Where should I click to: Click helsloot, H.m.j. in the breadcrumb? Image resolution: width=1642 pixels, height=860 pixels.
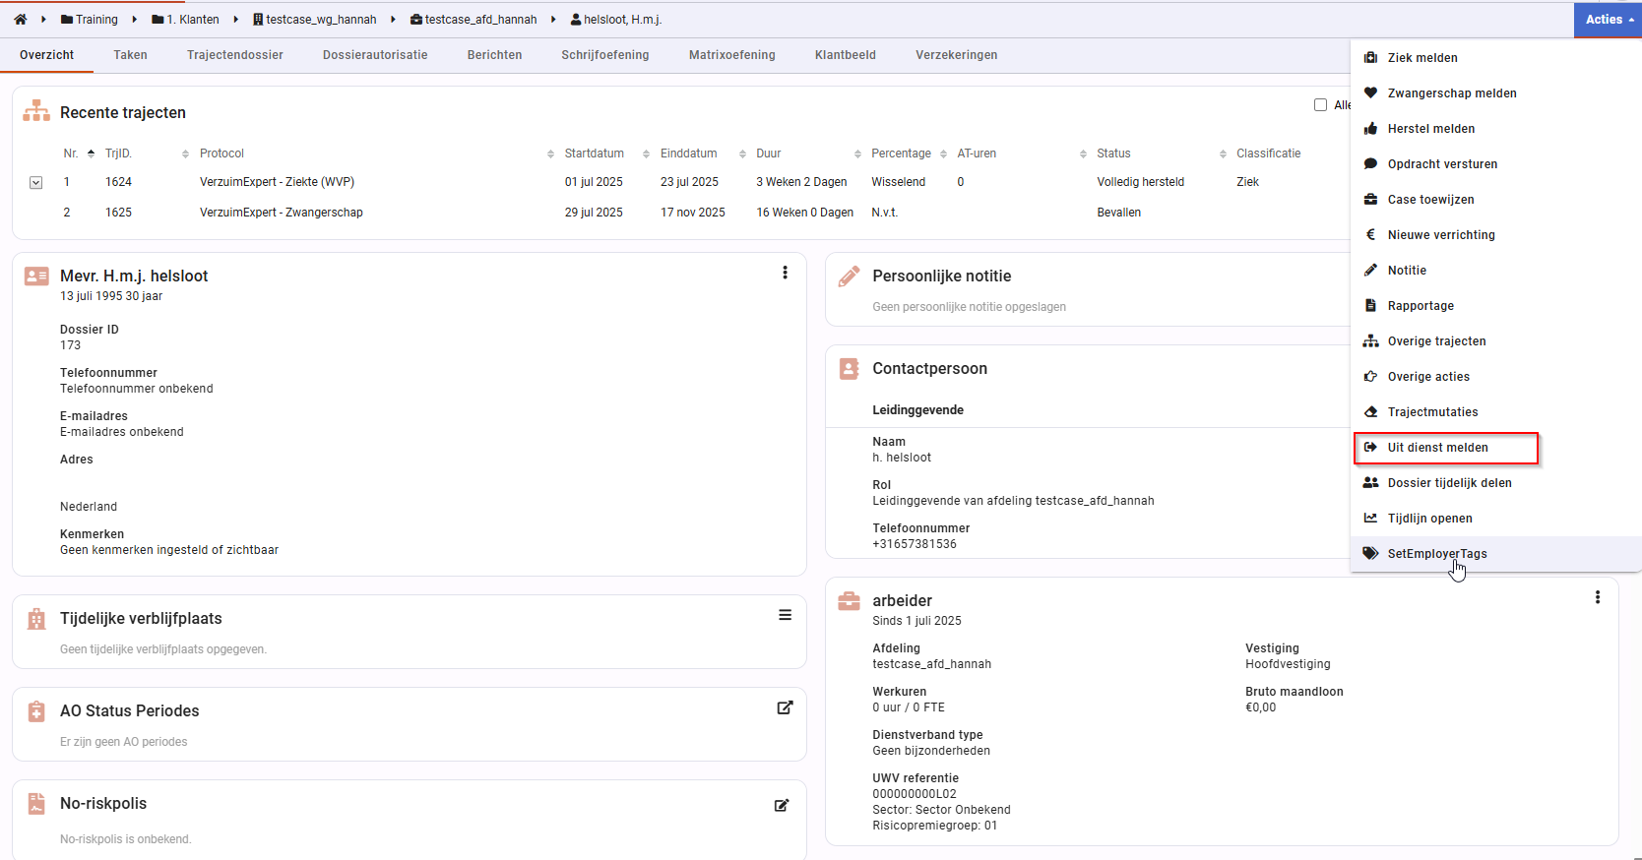(x=616, y=20)
